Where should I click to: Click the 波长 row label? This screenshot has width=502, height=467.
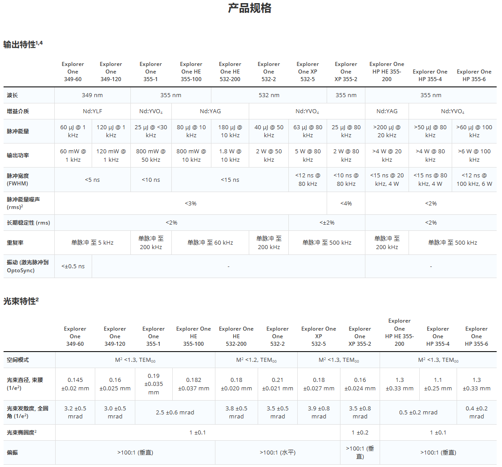[x=12, y=95]
